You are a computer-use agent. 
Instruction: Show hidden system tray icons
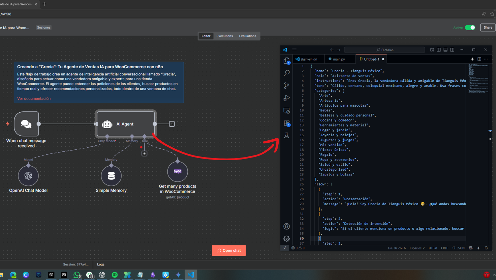pyautogui.click(x=494, y=275)
